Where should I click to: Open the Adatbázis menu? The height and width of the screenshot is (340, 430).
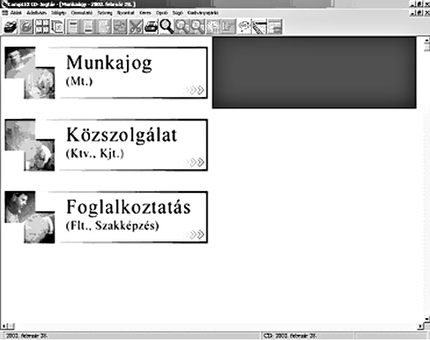pos(37,13)
